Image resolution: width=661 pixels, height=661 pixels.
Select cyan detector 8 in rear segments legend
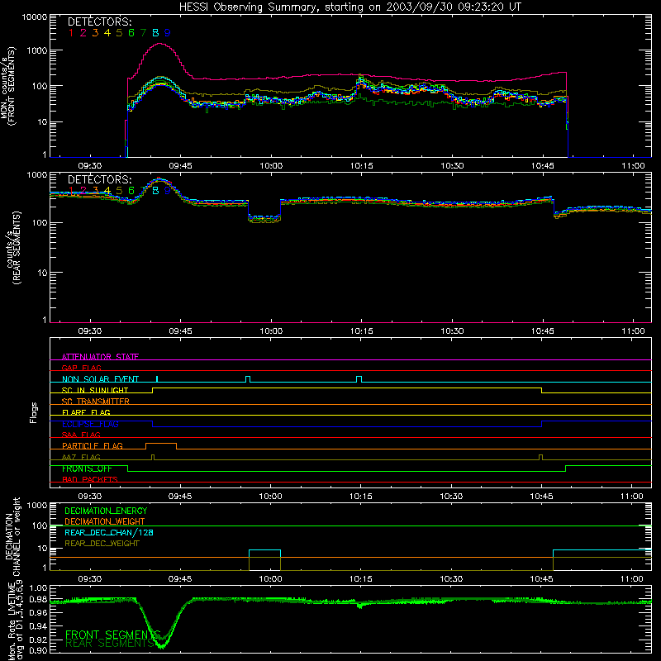pos(155,191)
